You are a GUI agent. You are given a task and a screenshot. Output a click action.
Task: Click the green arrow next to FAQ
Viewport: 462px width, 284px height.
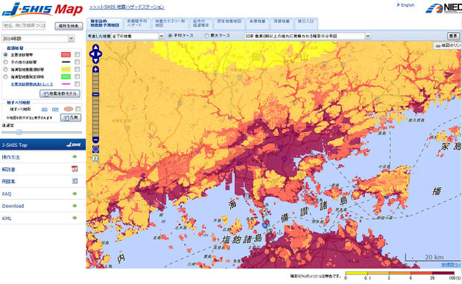(75, 194)
